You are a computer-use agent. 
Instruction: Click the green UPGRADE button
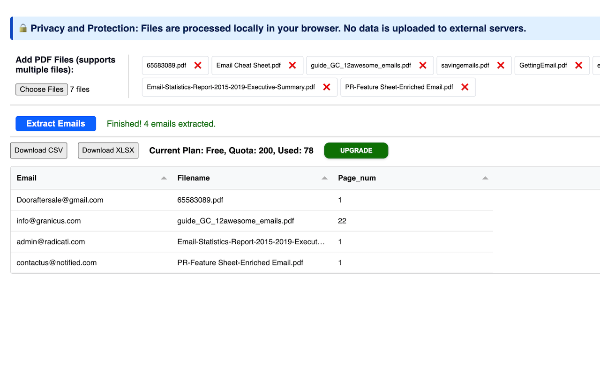point(356,150)
